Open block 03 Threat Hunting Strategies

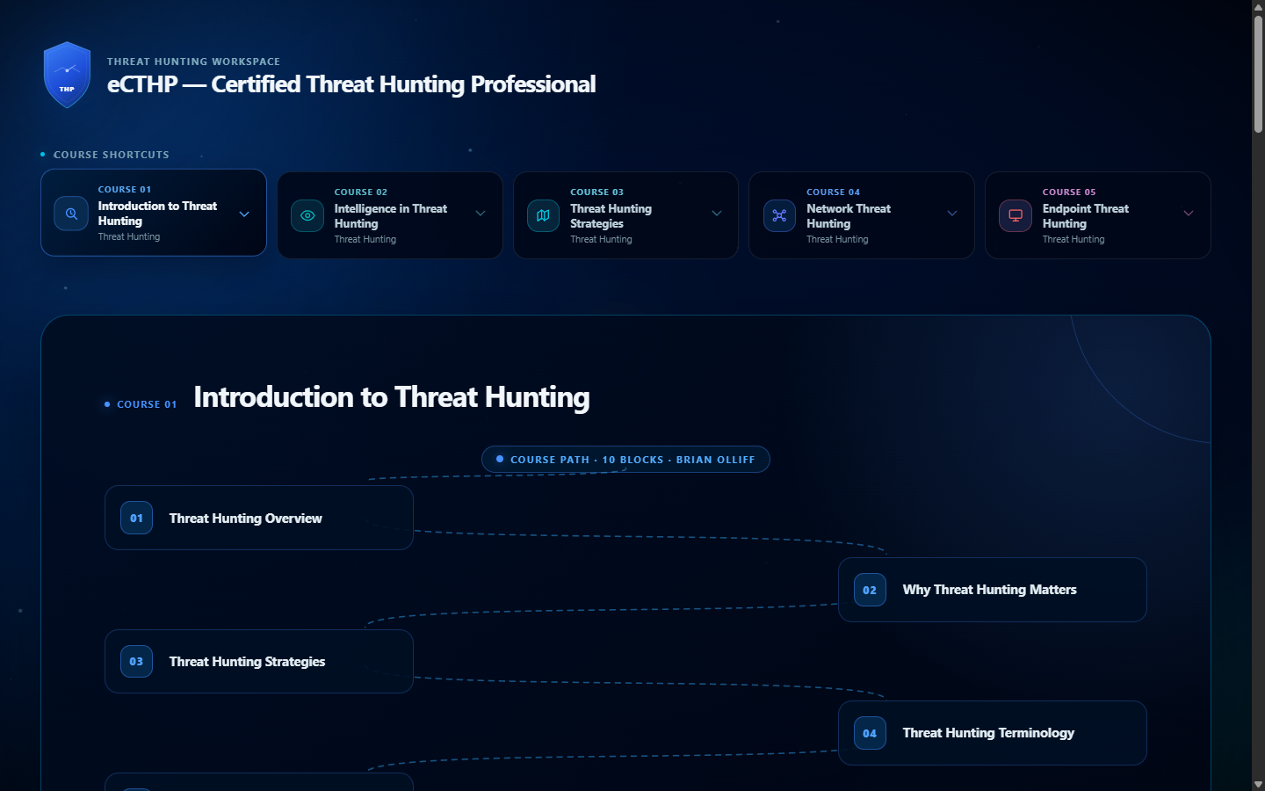point(259,661)
